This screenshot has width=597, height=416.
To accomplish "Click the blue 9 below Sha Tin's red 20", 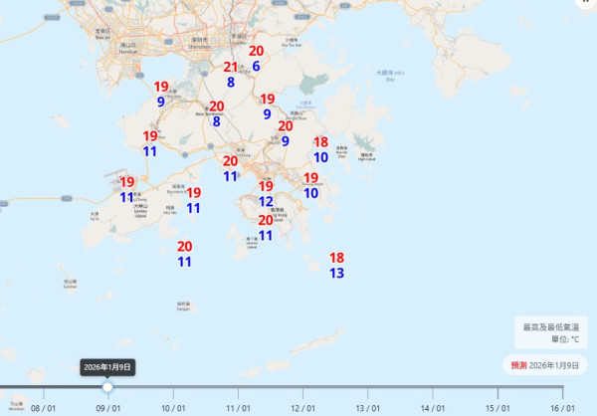I will 286,141.
